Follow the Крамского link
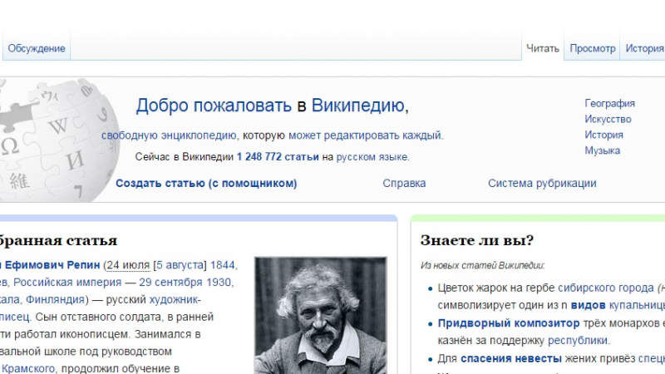 pos(28,368)
